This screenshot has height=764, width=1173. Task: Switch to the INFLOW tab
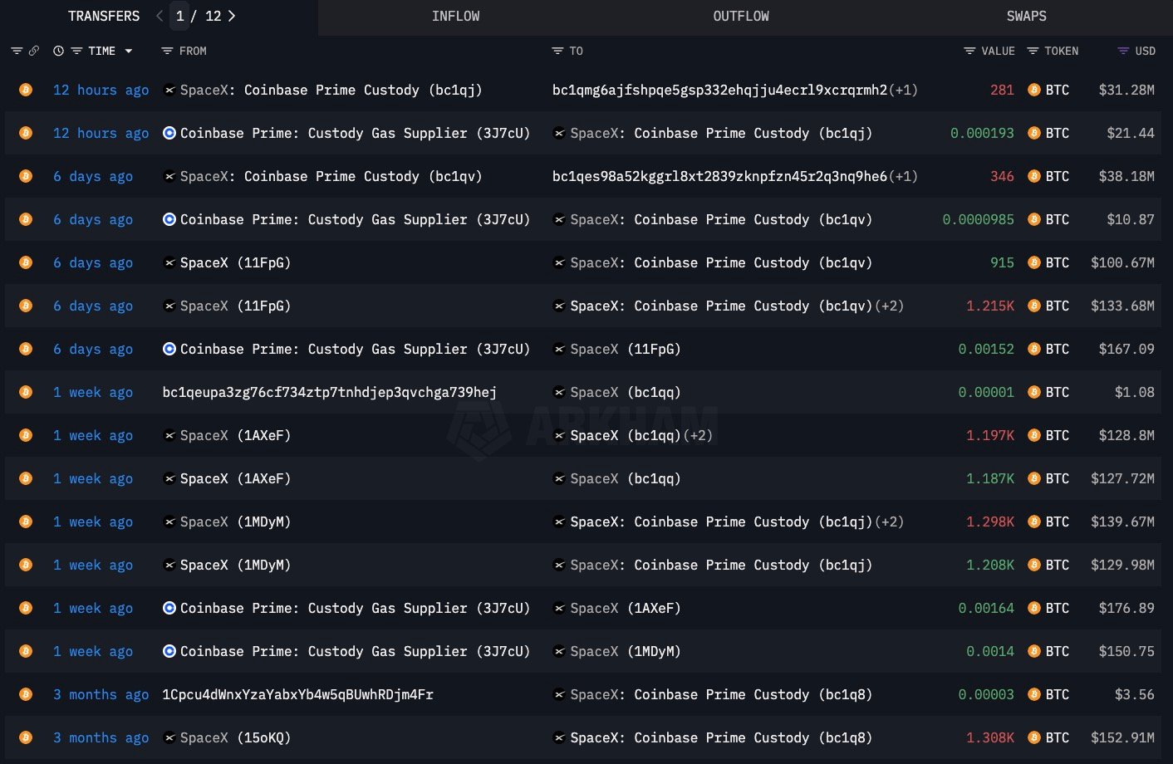(455, 17)
